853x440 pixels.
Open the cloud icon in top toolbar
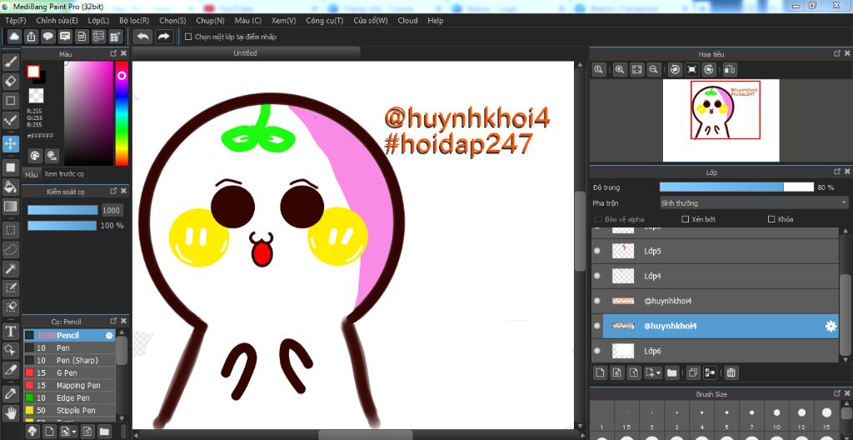15,37
